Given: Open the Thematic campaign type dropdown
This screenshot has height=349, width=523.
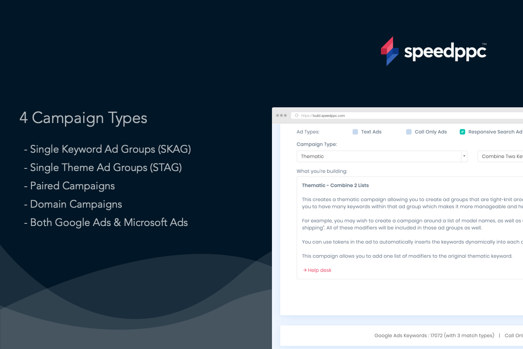Looking at the screenshot, I should [382, 156].
